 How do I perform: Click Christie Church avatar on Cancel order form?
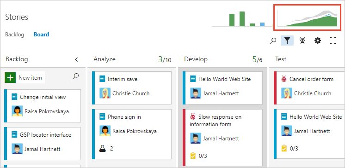(287, 93)
